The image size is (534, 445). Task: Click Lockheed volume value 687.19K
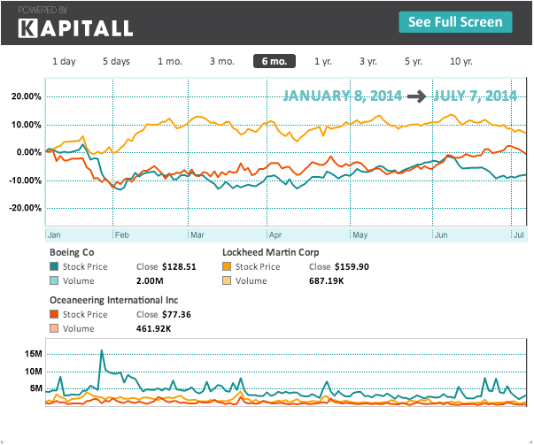(327, 281)
